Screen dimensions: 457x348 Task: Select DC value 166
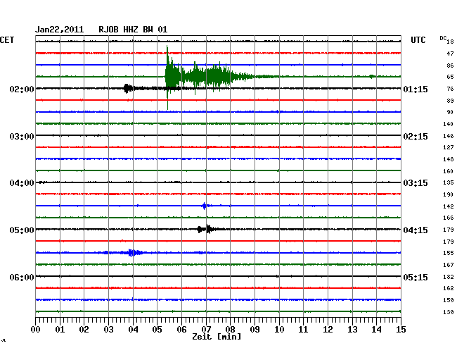pyautogui.click(x=449, y=218)
